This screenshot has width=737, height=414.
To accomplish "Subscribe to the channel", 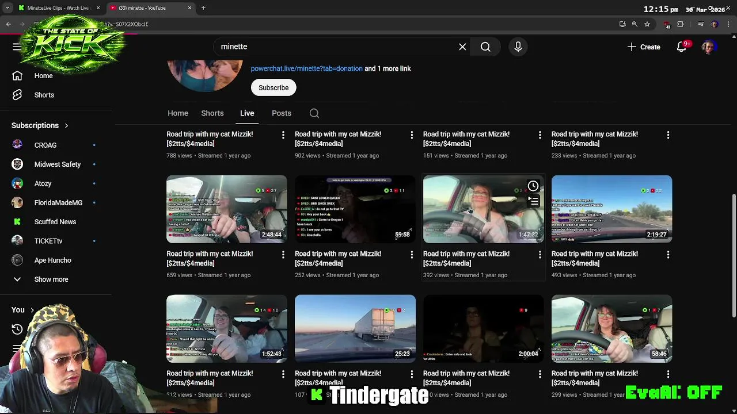I will coord(273,87).
